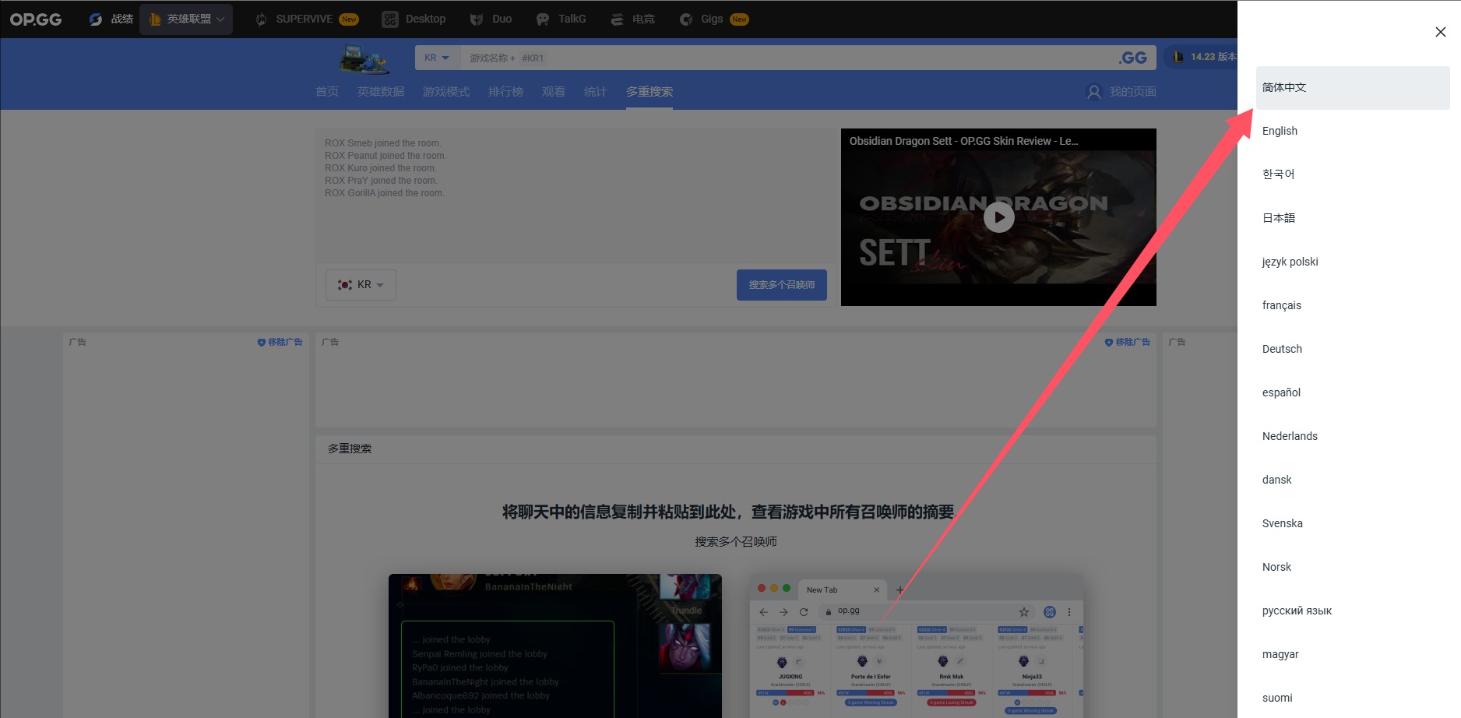This screenshot has width=1461, height=718.
Task: Open the 英雄数据 champion stats tab
Action: coord(380,91)
